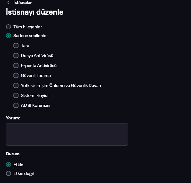Viewport: 191px width, 183px height.
Task: Select the 'Tüm bileşenler' radio button
Action: 8,27
